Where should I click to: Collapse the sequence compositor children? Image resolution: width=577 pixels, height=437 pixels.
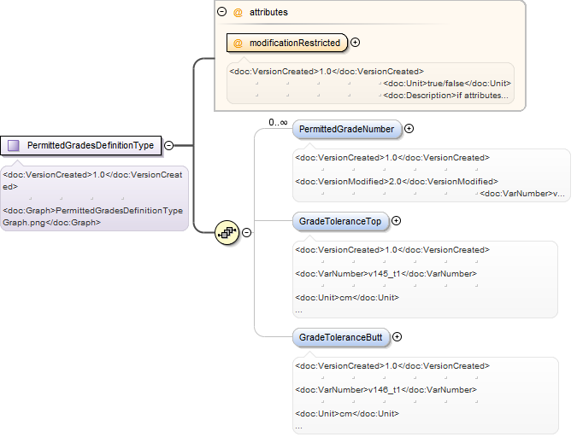246,233
